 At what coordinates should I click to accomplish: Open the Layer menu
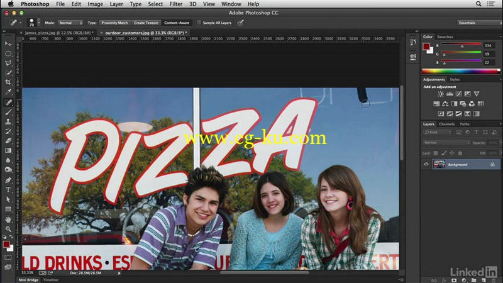pos(116,4)
